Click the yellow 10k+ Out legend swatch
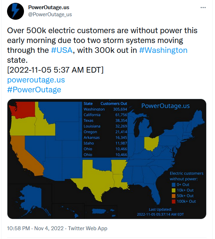The width and height of the screenshot is (215, 239). click(173, 190)
